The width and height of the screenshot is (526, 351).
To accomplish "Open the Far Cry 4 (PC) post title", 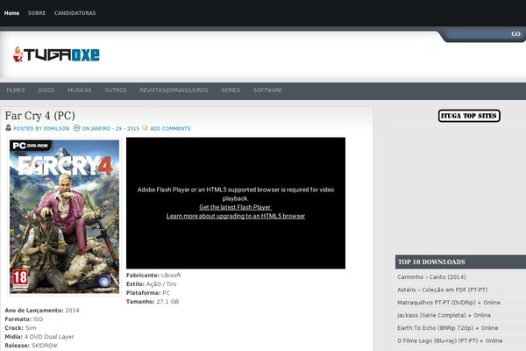I will [x=40, y=116].
